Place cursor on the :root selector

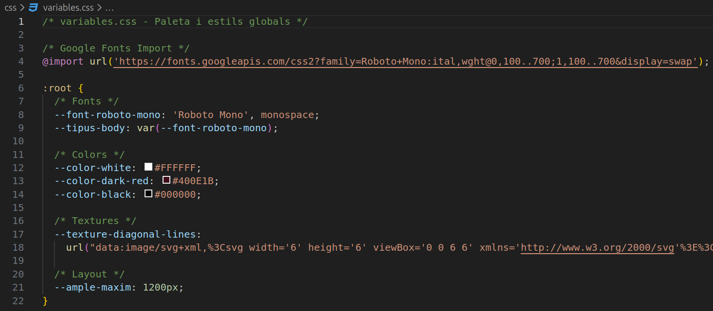[57, 88]
